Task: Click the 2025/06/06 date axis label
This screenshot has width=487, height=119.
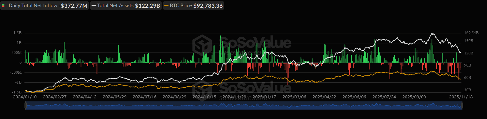Action: [x=354, y=97]
